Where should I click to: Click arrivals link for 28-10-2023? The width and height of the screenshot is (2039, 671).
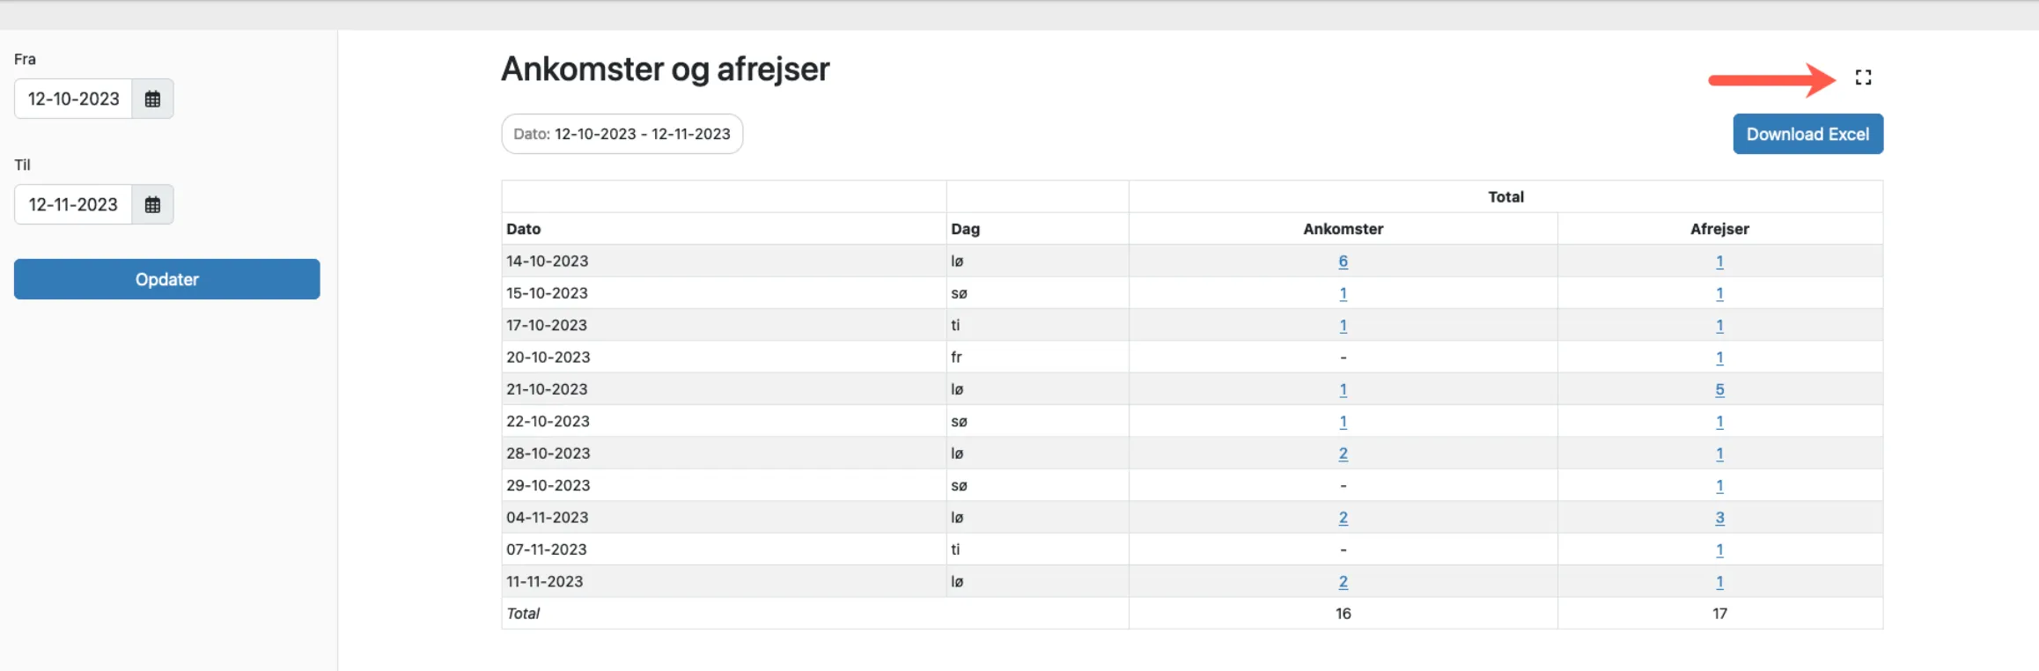[1343, 453]
